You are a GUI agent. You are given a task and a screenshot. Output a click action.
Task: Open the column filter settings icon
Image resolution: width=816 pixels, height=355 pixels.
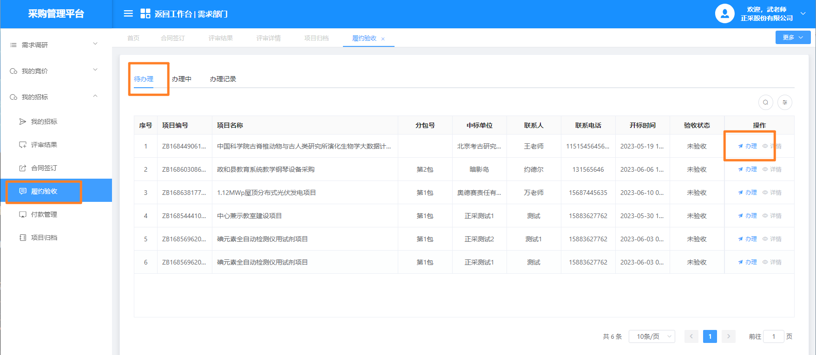pyautogui.click(x=785, y=103)
